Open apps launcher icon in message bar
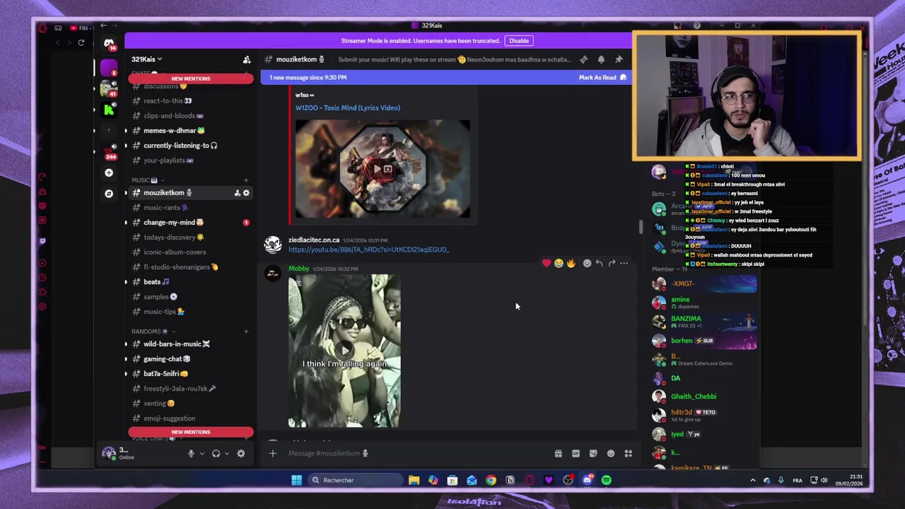905x509 pixels. [628, 454]
